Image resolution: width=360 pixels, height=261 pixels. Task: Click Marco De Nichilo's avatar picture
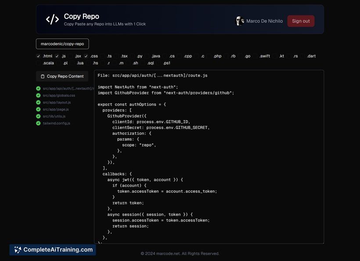click(x=240, y=21)
